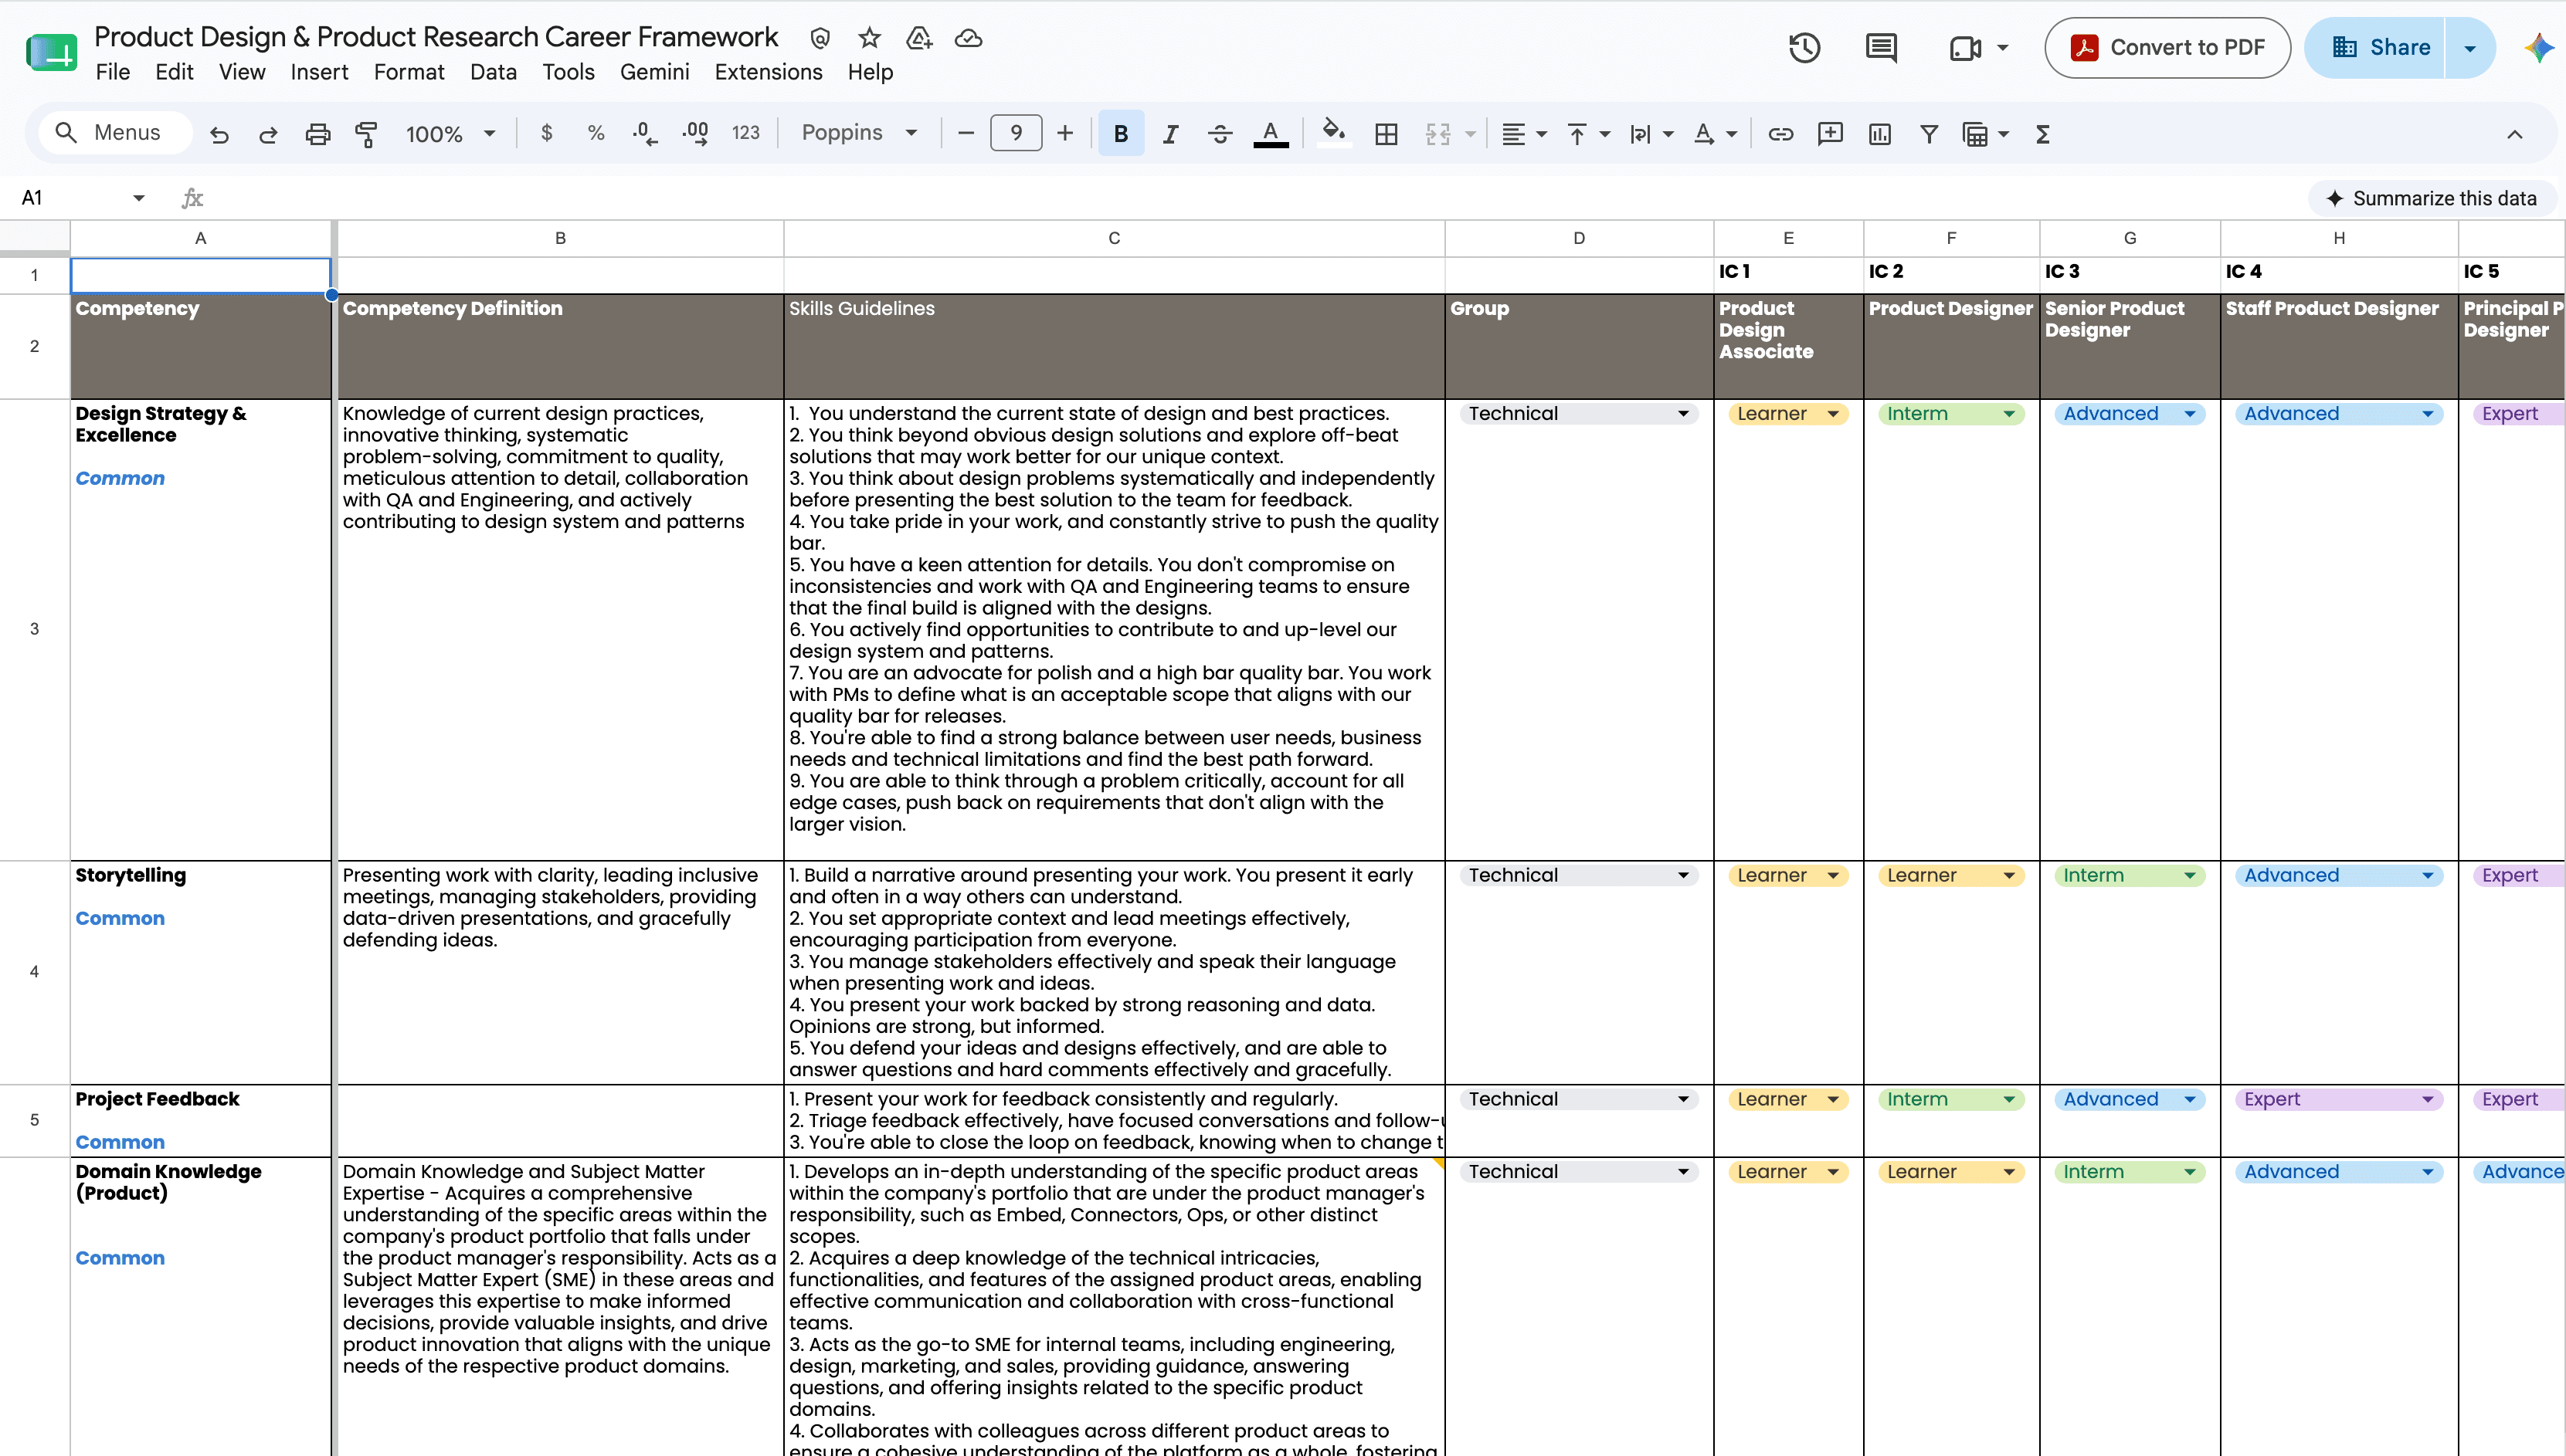The width and height of the screenshot is (2566, 1456).
Task: Click the font size field
Action: click(x=1016, y=133)
